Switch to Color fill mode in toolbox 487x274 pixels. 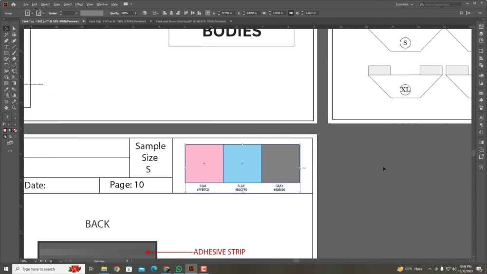(x=5, y=130)
